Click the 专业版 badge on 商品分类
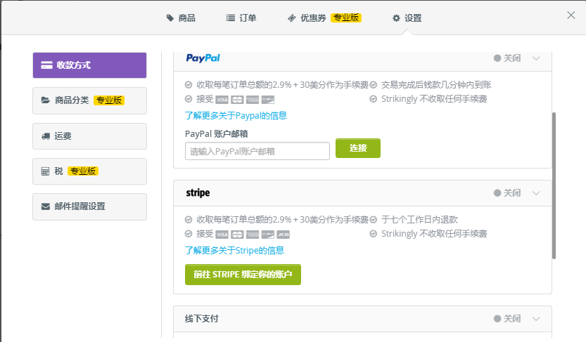Image resolution: width=586 pixels, height=342 pixels. pyautogui.click(x=109, y=100)
